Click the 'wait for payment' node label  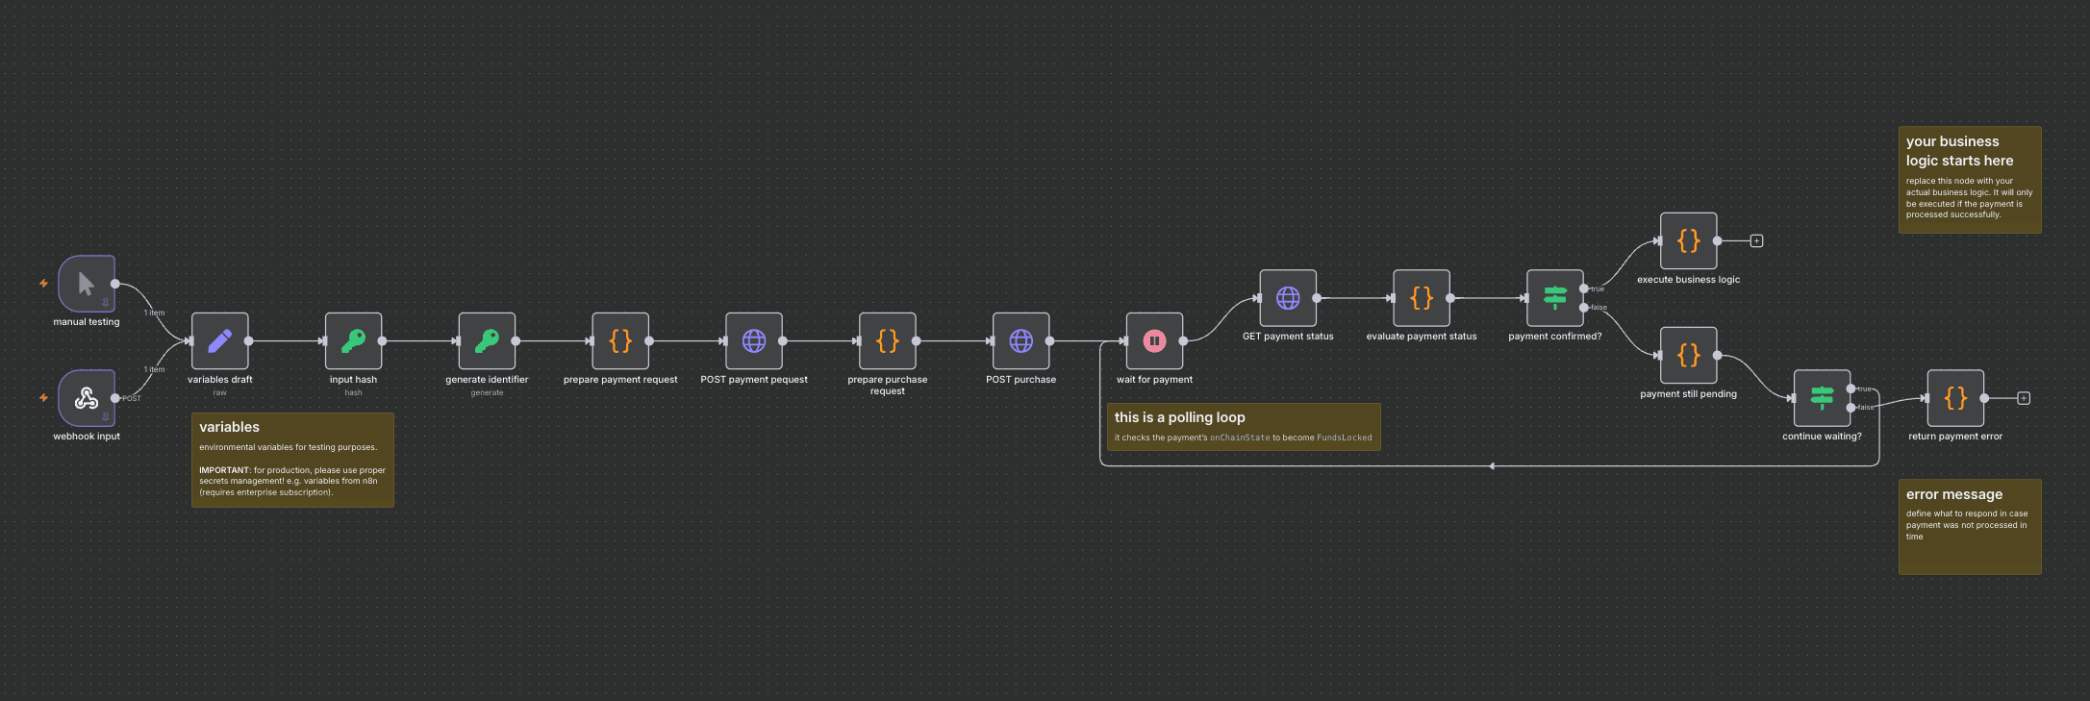click(x=1155, y=380)
